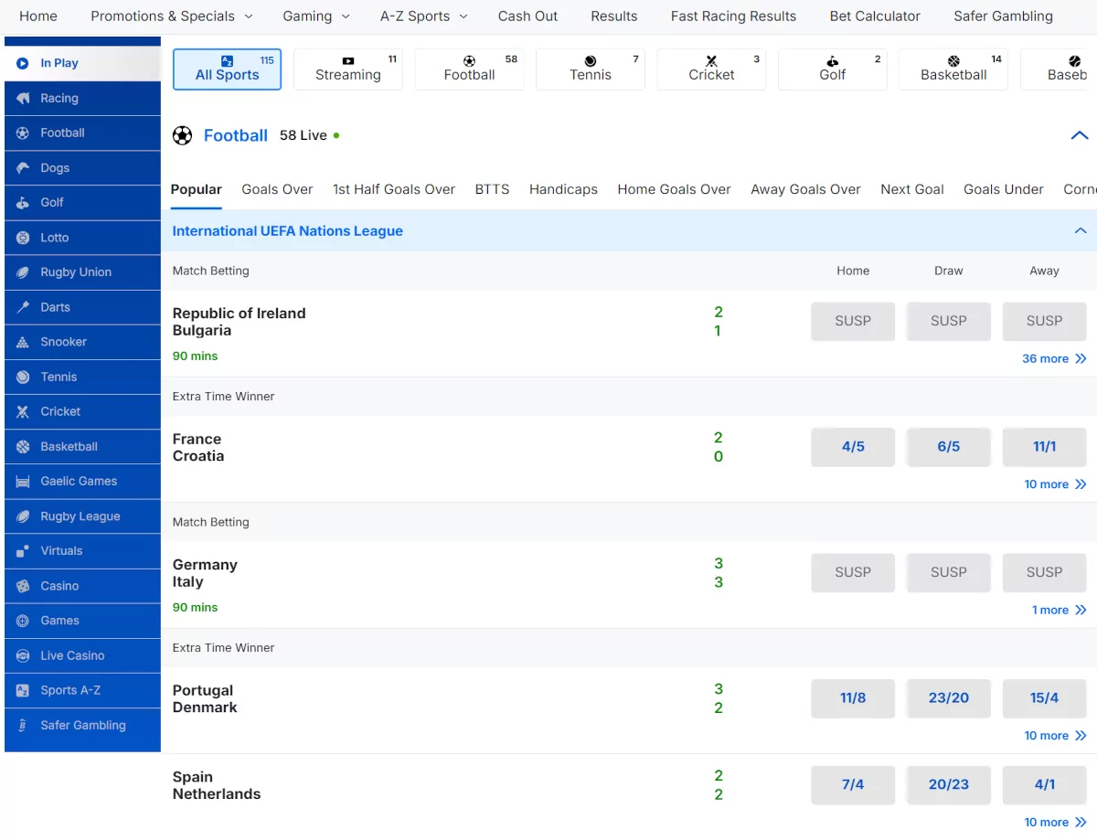Filter live events by Golf

833,69
